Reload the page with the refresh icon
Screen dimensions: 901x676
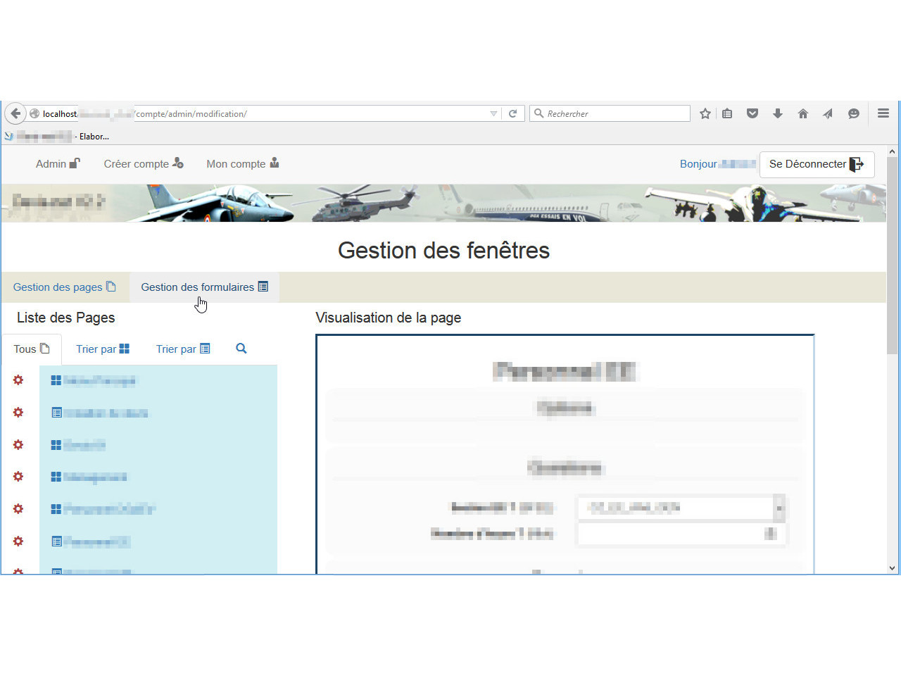pyautogui.click(x=513, y=113)
